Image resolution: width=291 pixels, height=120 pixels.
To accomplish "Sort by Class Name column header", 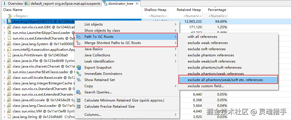I will (13, 10).
